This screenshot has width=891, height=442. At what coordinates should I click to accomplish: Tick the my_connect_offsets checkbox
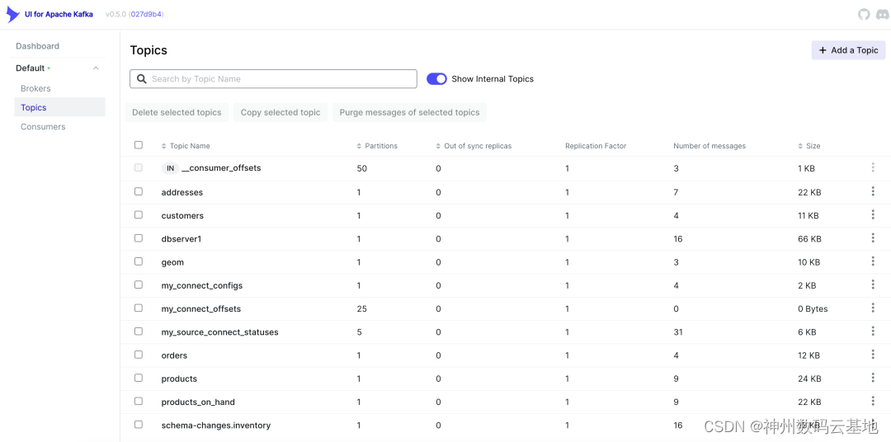[139, 308]
